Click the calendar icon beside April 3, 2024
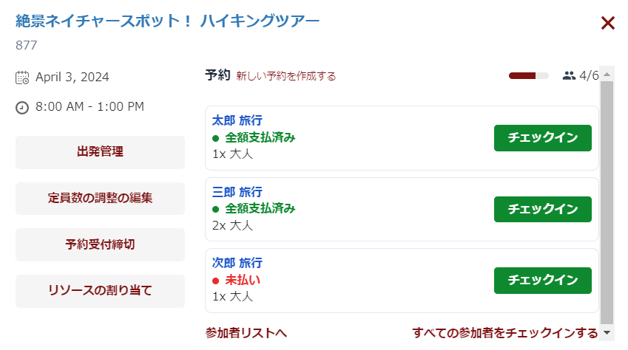 22,78
